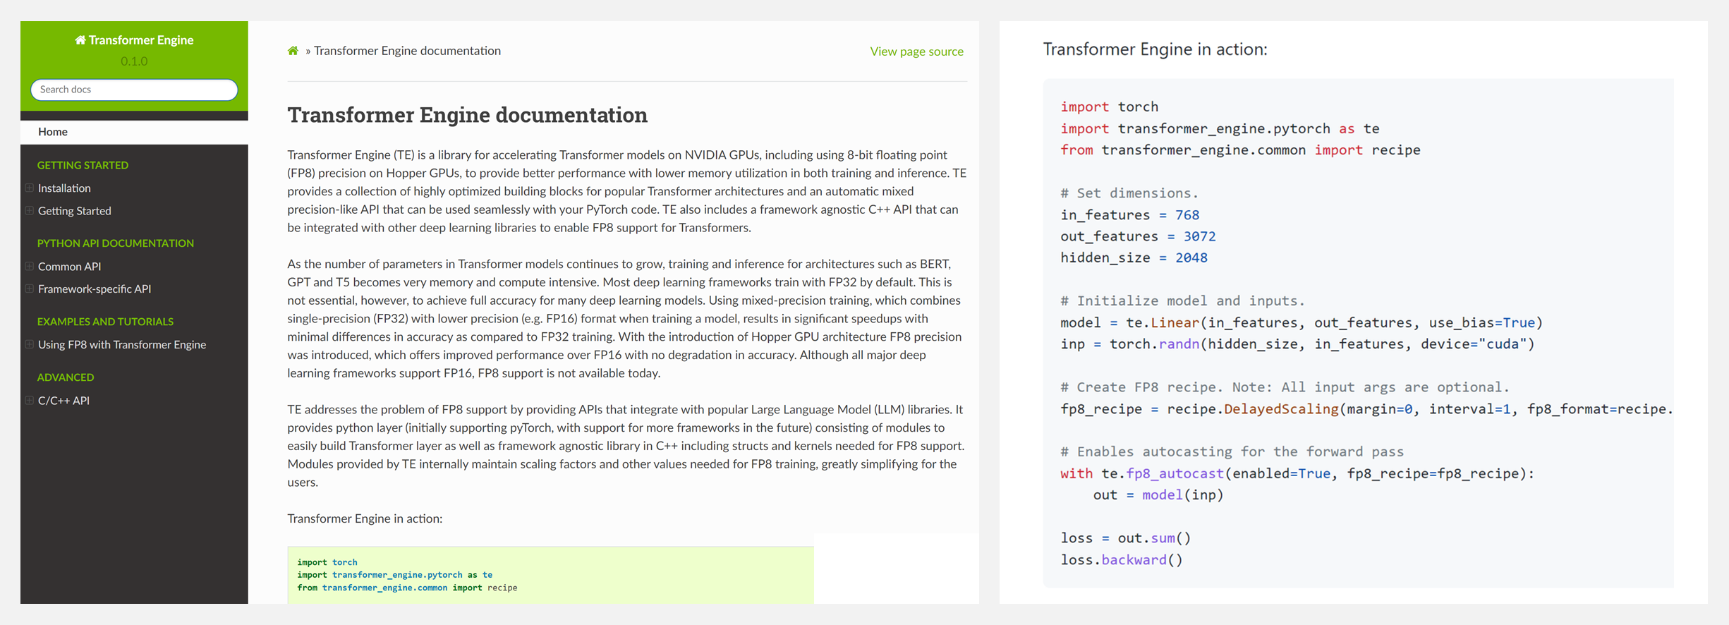Click 'out = model(inp)' line
The height and width of the screenshot is (625, 1729).
pos(1158,495)
